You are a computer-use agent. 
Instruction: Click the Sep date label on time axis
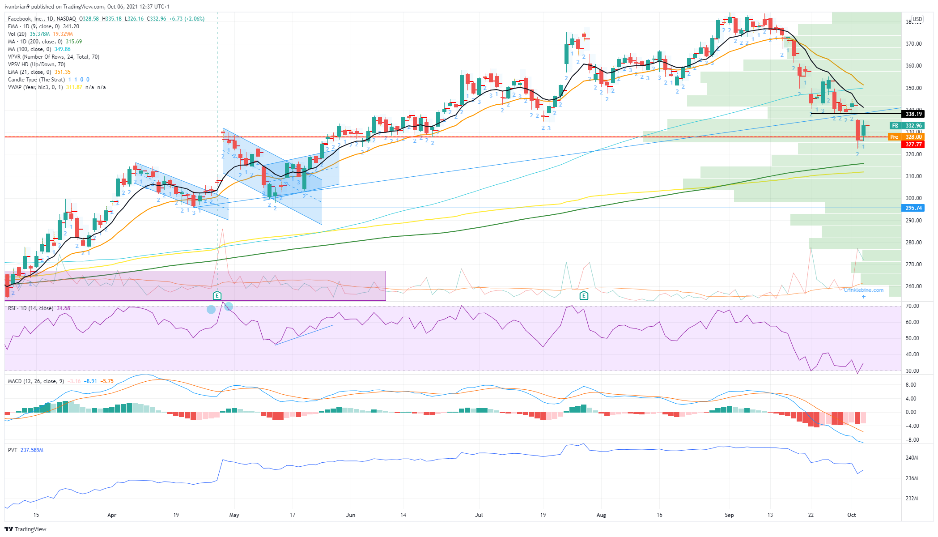(729, 515)
